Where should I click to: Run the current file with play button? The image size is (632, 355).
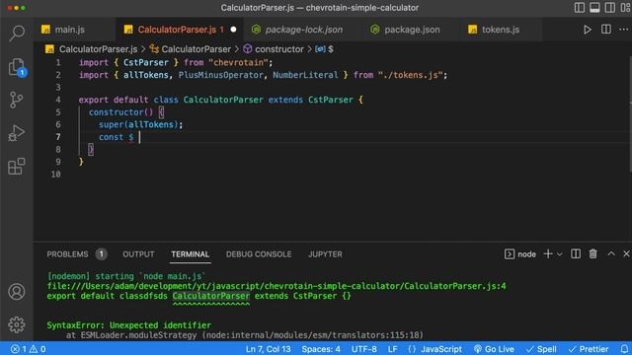[588, 30]
